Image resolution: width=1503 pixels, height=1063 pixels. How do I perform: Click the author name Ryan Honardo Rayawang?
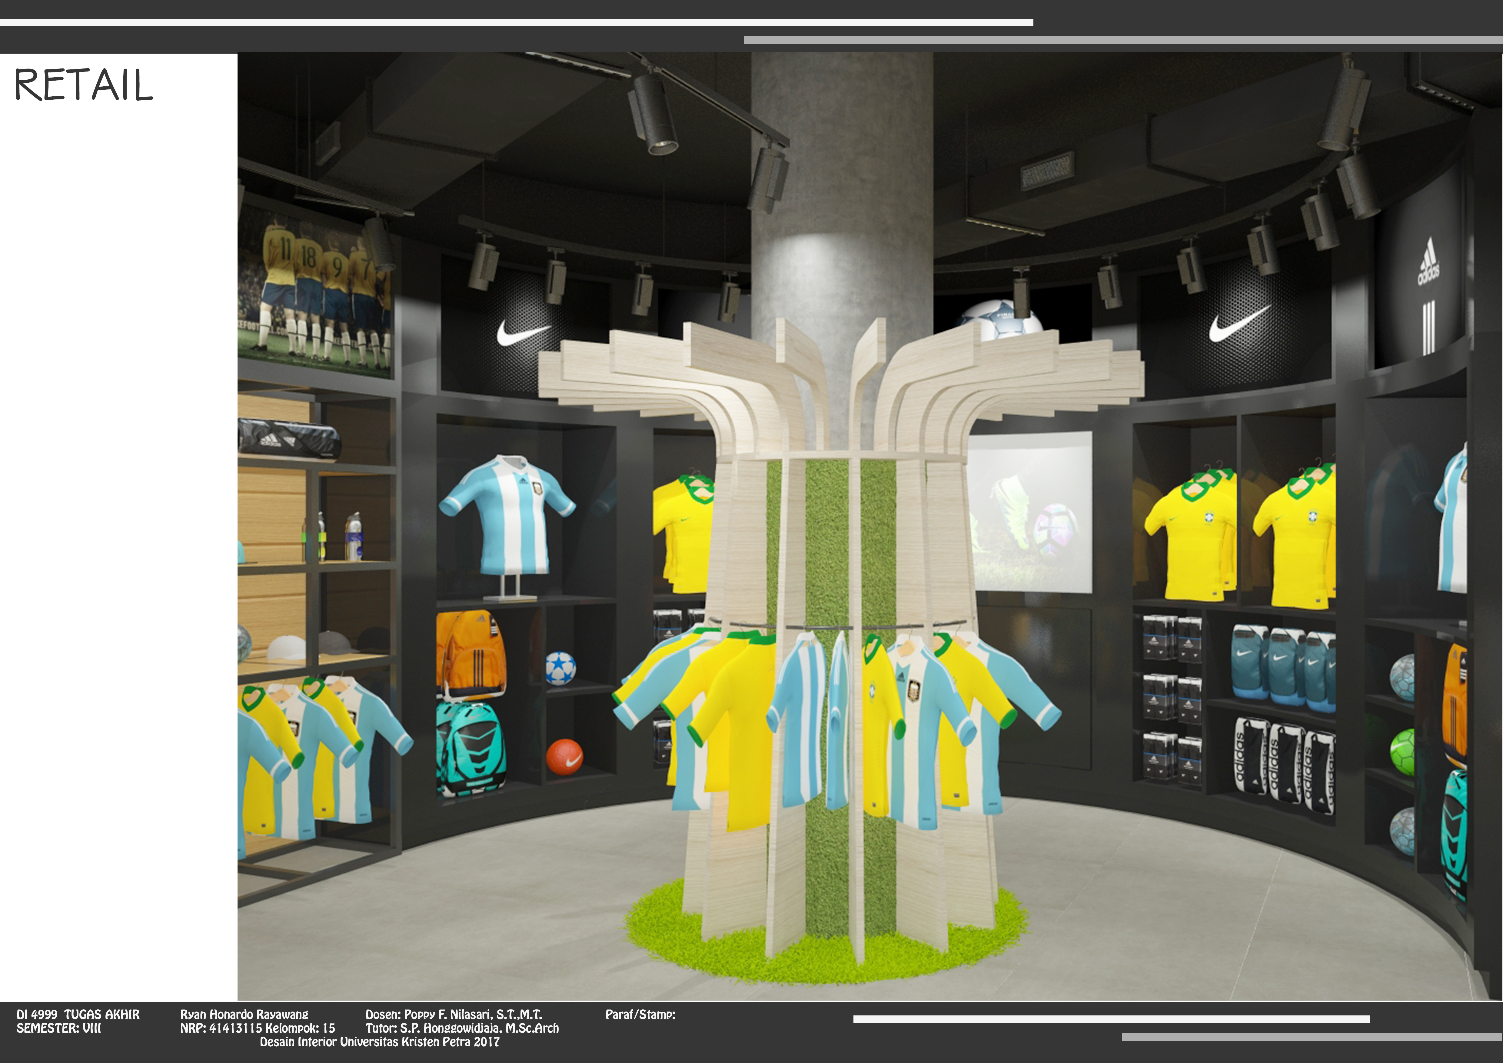point(244,1015)
